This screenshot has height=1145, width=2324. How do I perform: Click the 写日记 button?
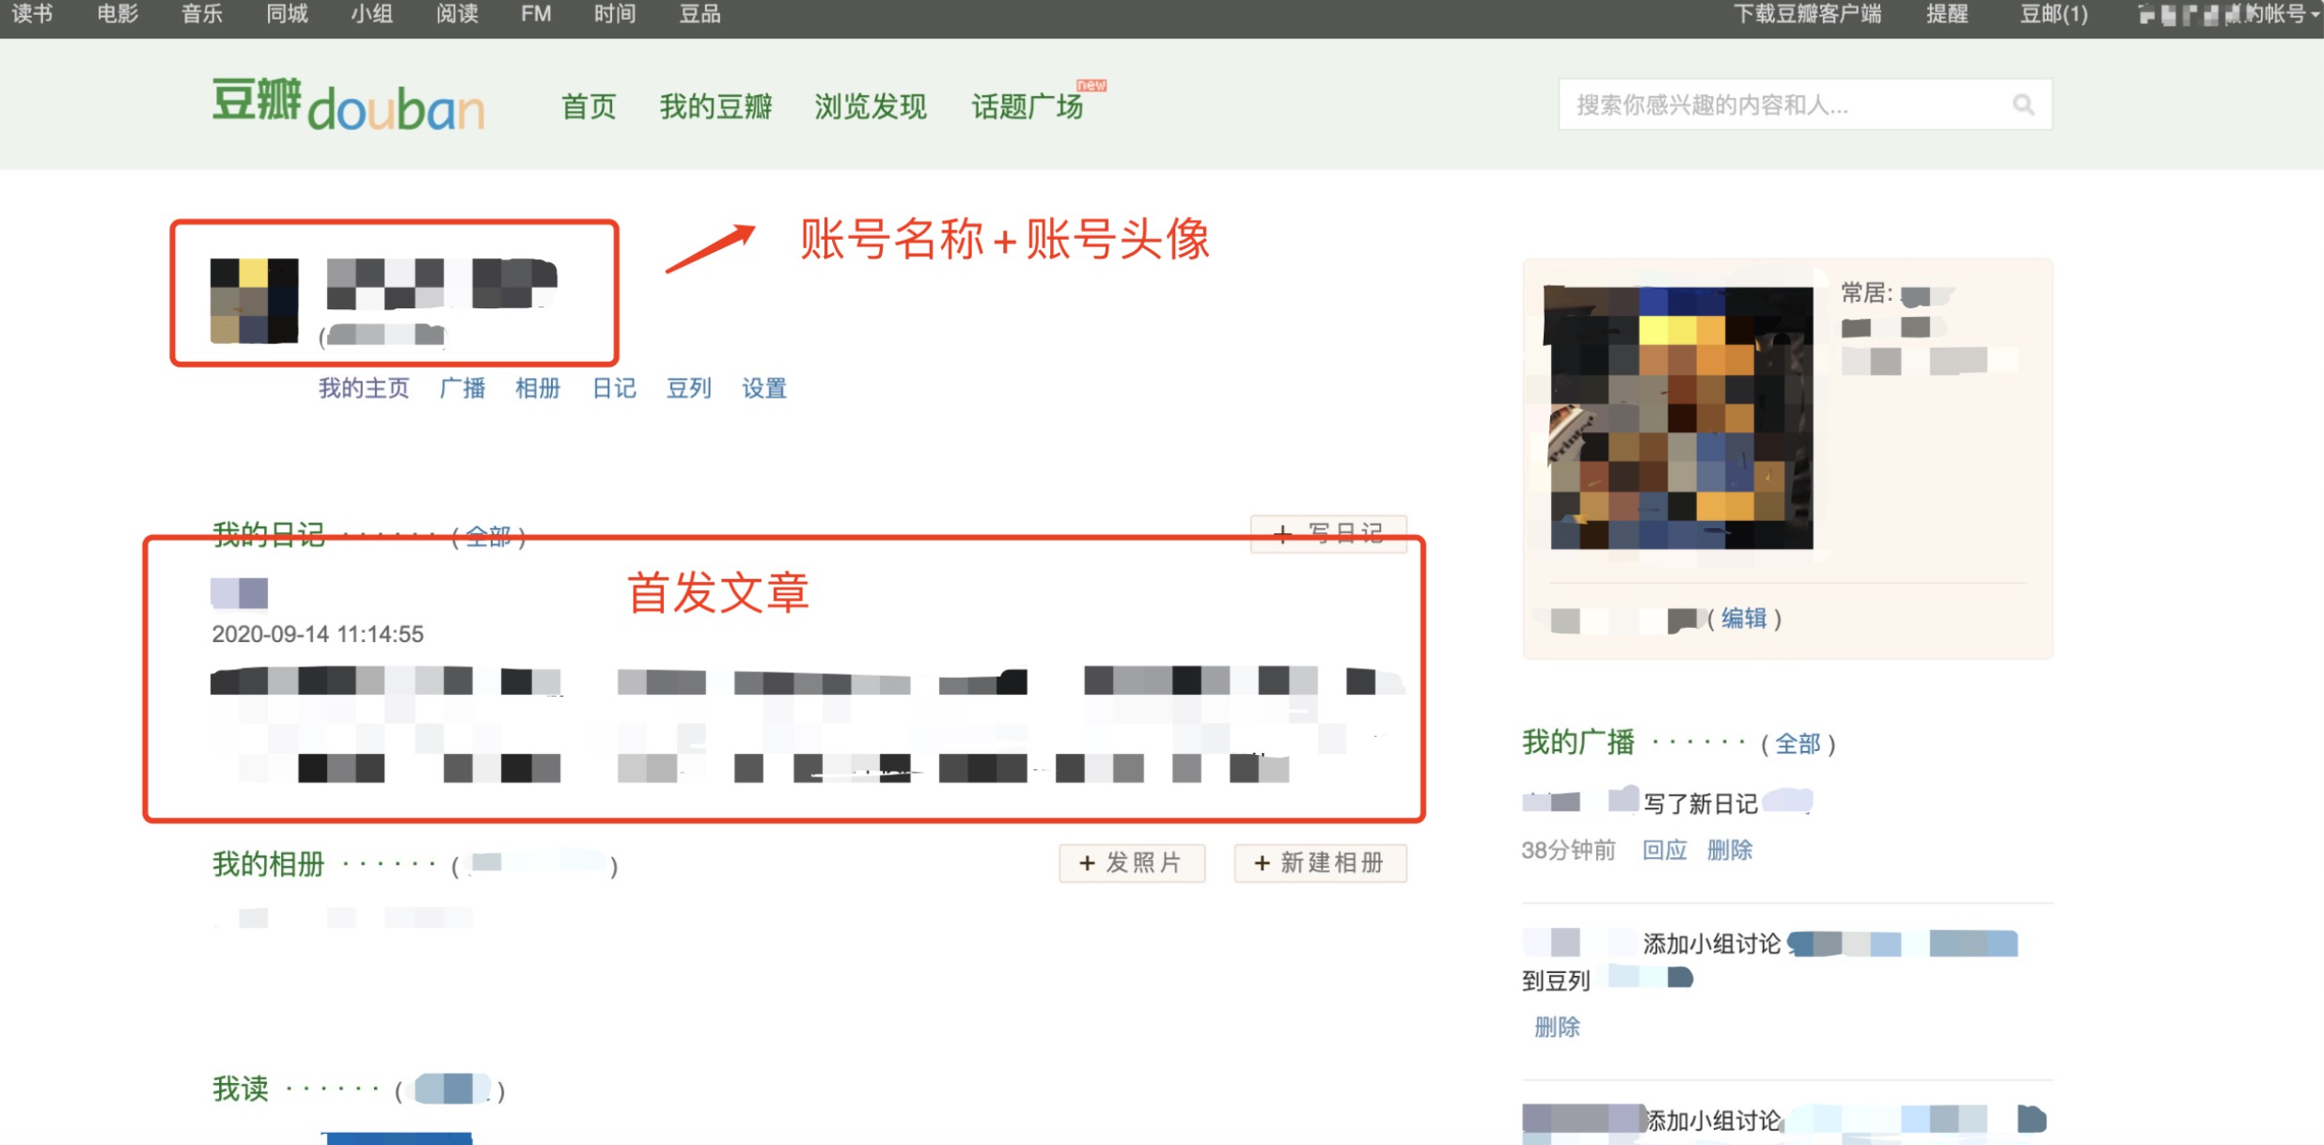(x=1328, y=534)
